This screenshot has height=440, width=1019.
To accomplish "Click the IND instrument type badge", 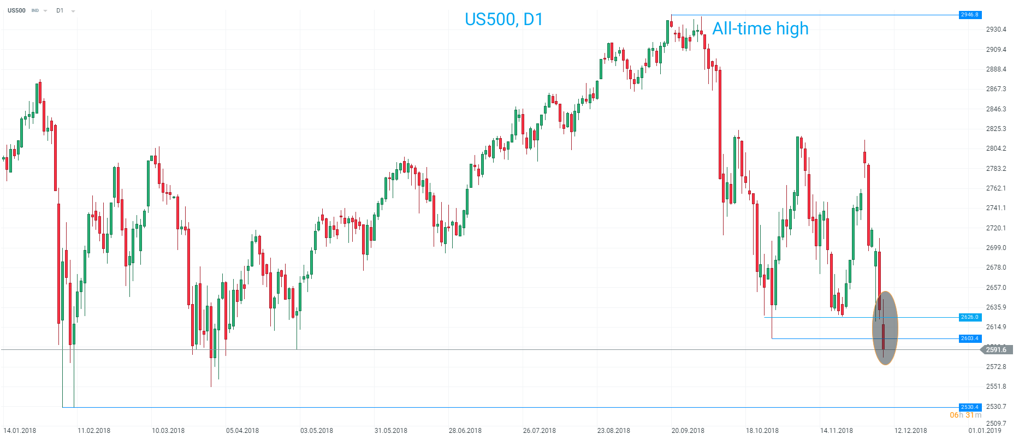I will tap(35, 11).
